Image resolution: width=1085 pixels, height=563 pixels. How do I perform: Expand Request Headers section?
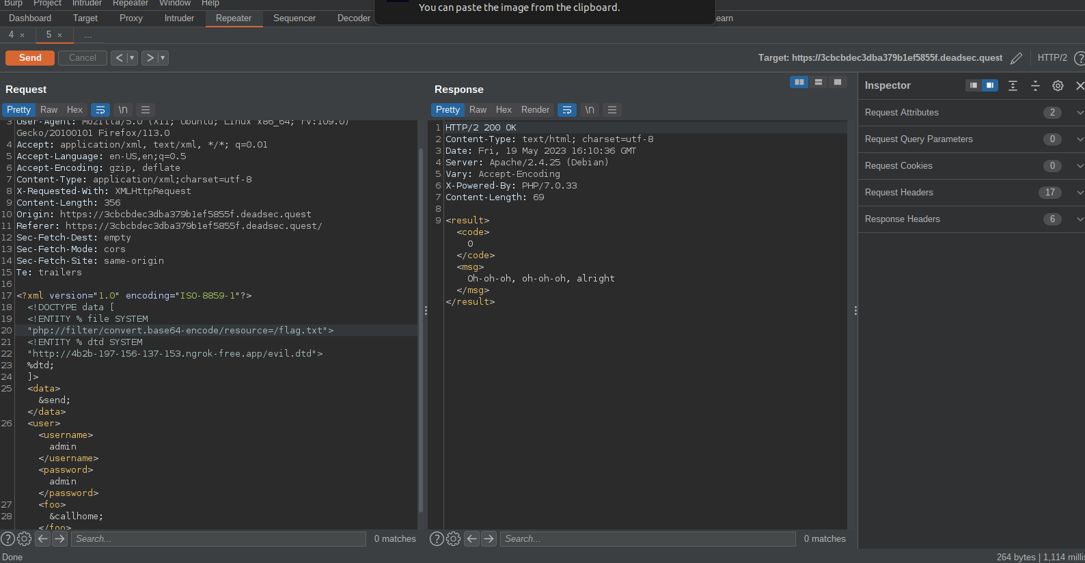click(972, 193)
